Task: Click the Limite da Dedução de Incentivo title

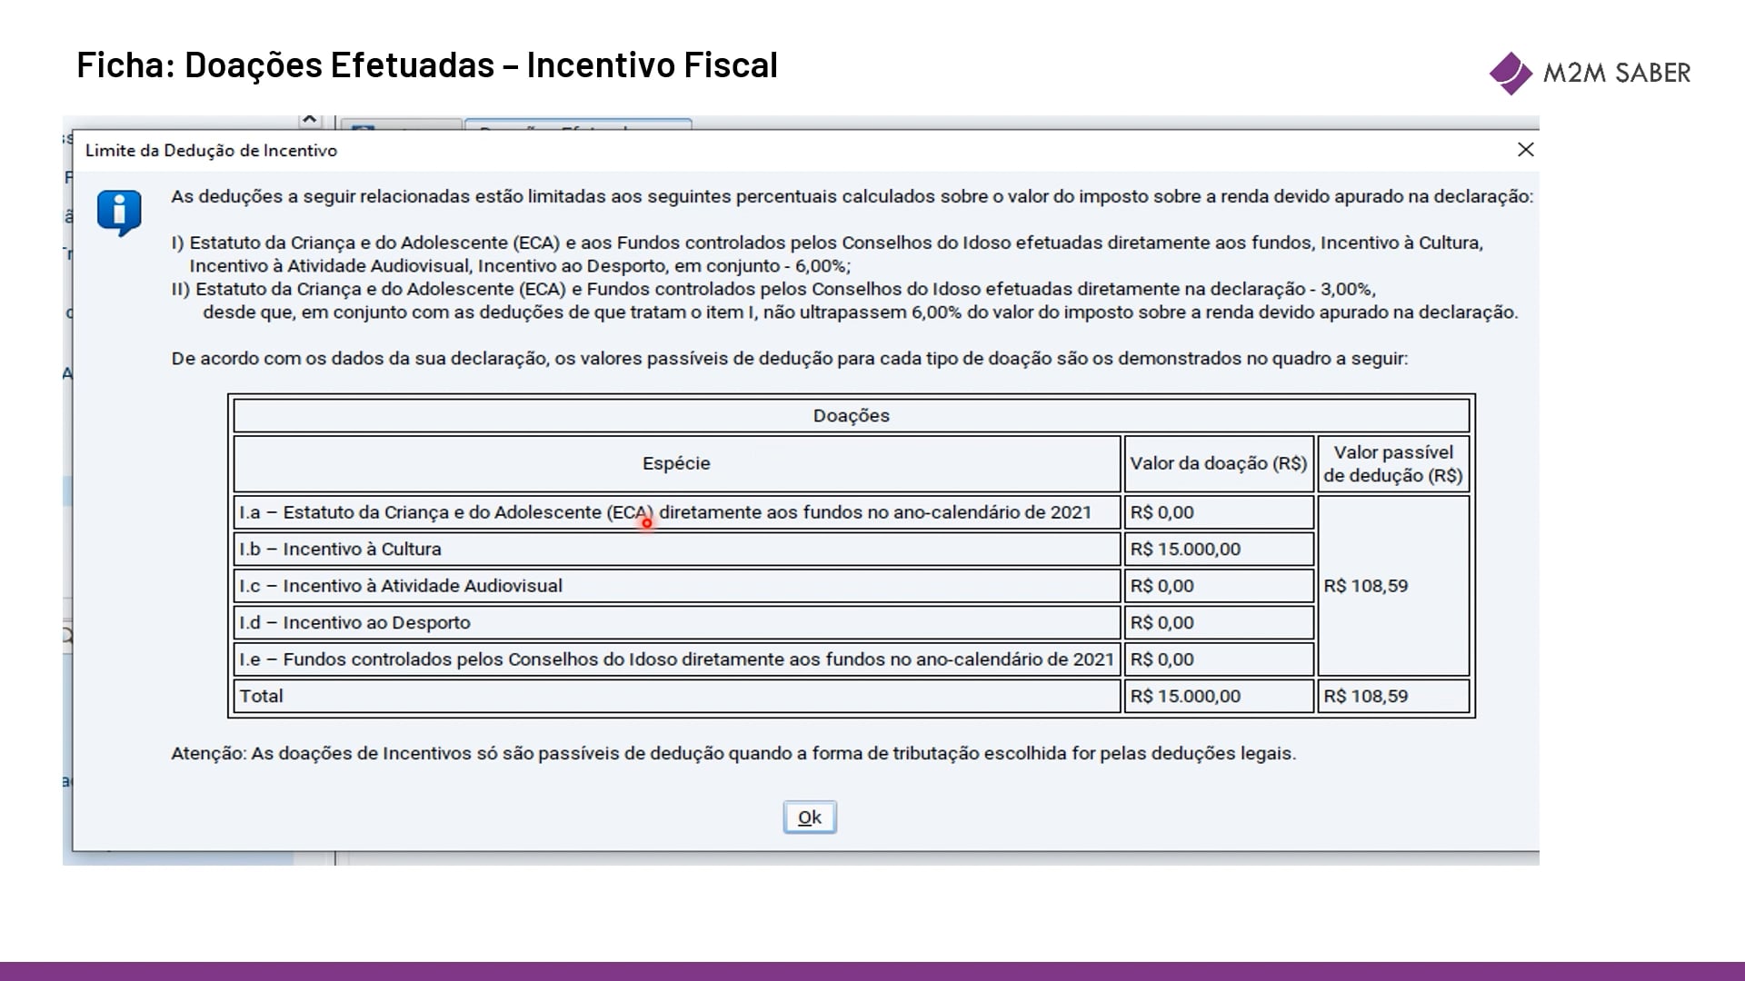Action: pos(211,151)
